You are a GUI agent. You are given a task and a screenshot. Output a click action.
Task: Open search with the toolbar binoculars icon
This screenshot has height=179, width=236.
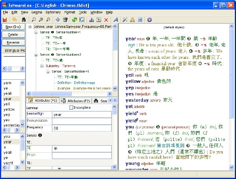pos(24,20)
